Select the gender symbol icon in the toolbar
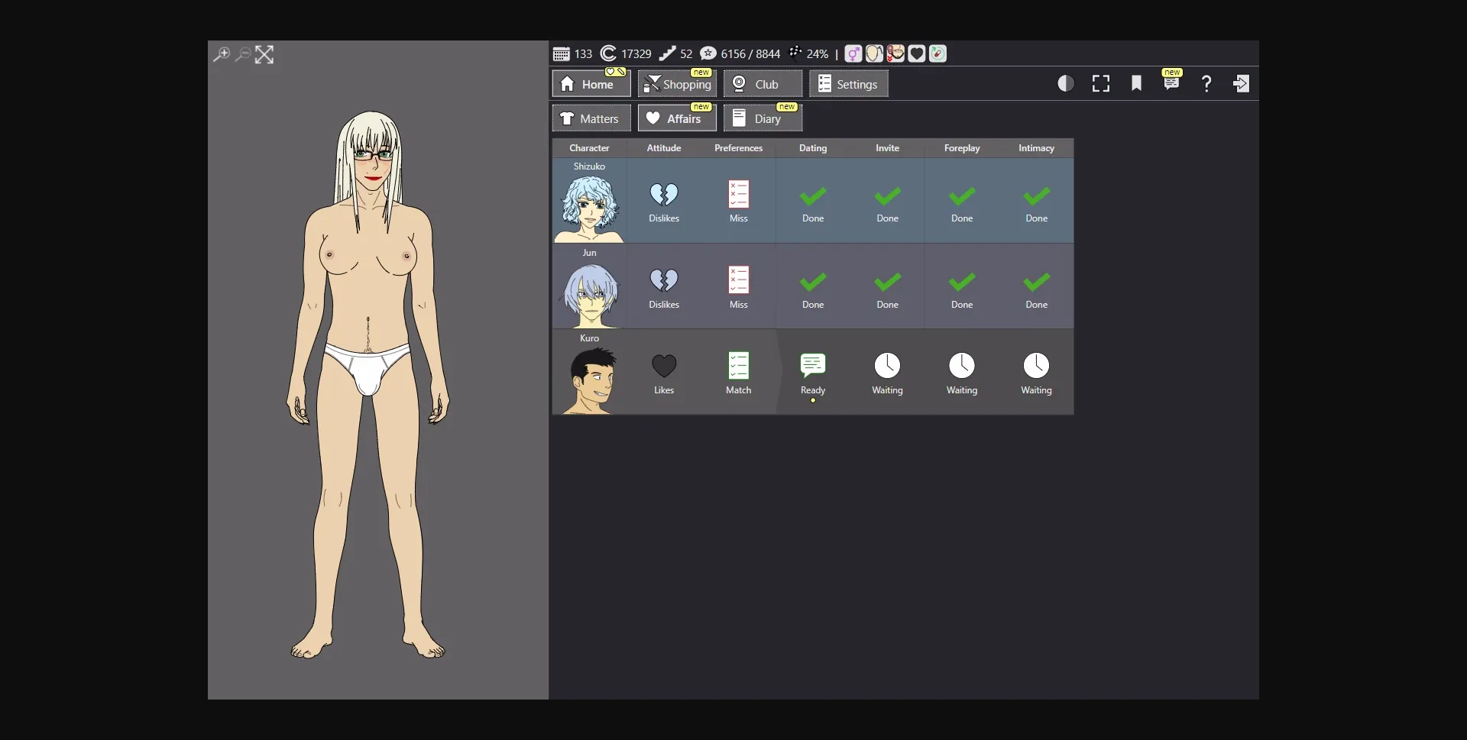Viewport: 1467px width, 740px height. tap(853, 53)
